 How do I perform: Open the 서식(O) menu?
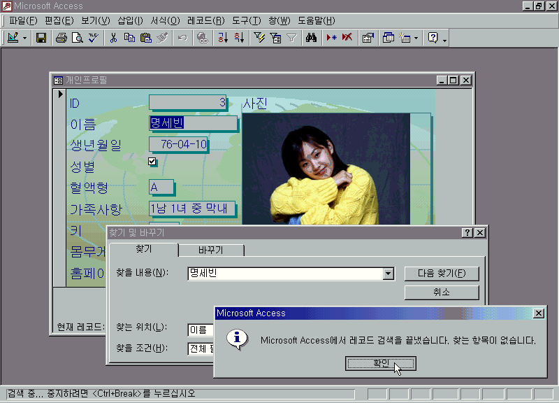coord(165,21)
